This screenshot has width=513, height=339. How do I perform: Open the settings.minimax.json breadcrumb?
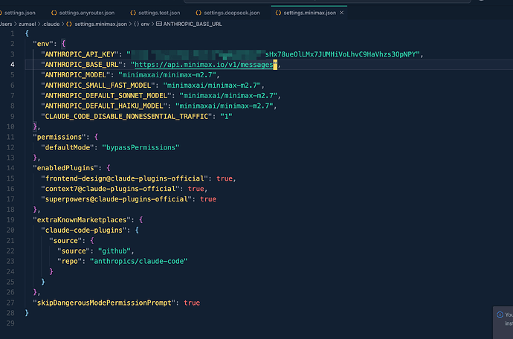(100, 24)
